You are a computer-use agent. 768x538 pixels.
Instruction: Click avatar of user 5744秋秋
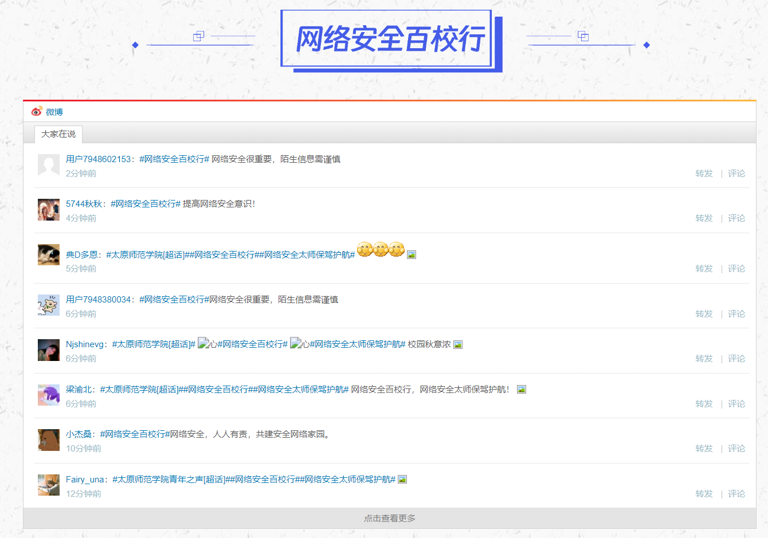(49, 210)
